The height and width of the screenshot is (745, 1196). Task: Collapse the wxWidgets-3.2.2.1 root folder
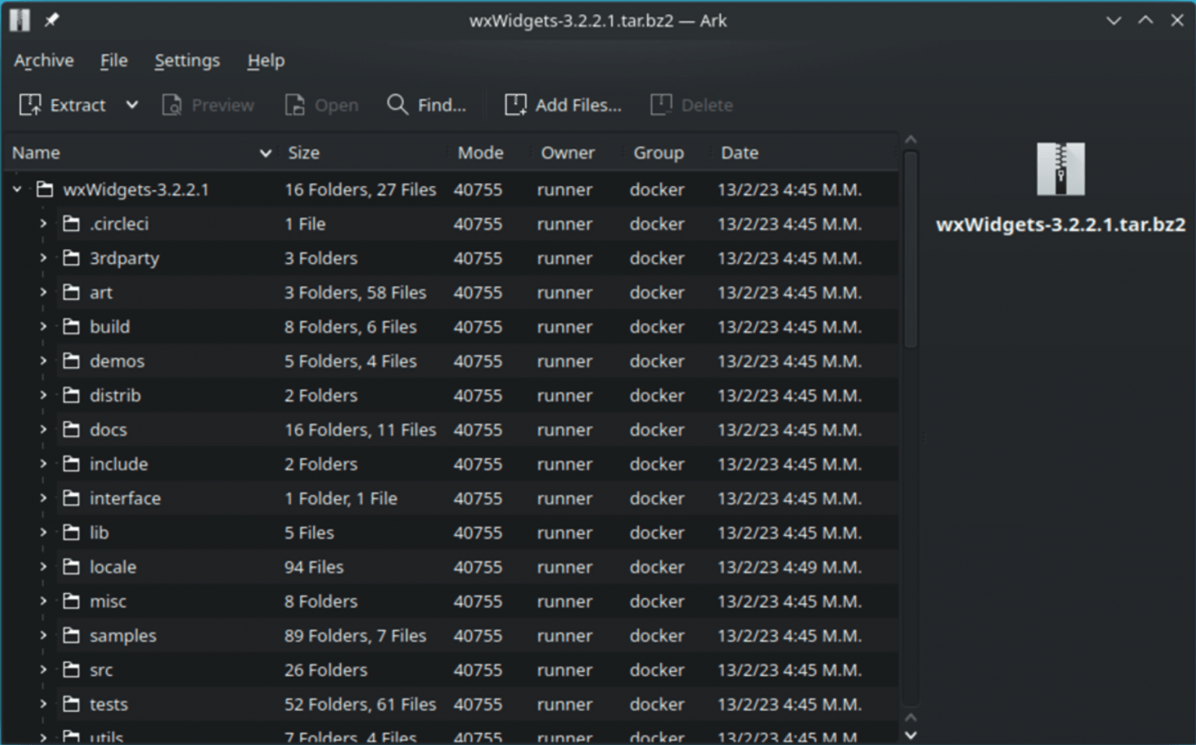point(17,189)
